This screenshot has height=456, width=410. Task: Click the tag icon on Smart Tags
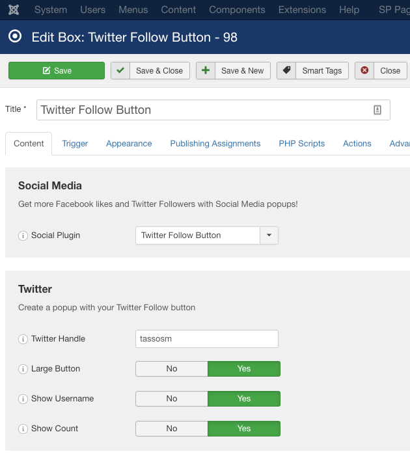(286, 70)
